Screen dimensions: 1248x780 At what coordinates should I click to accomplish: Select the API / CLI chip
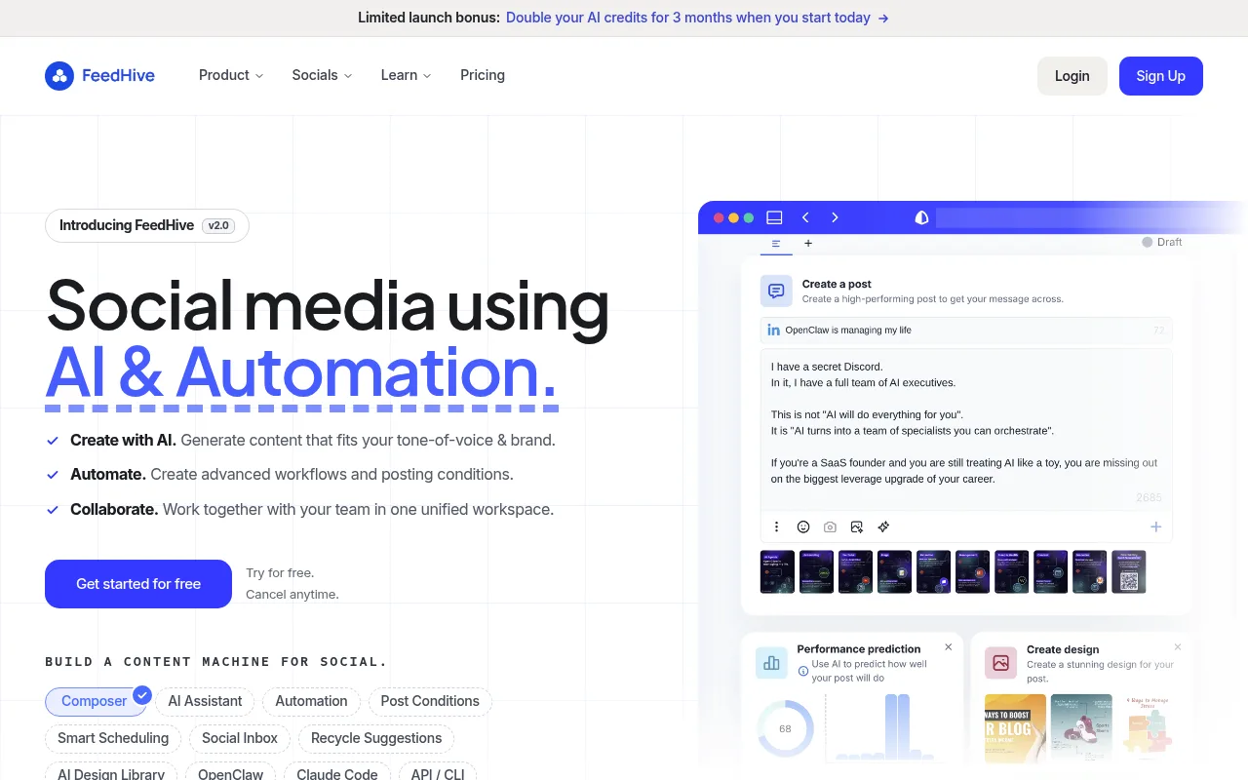438,771
